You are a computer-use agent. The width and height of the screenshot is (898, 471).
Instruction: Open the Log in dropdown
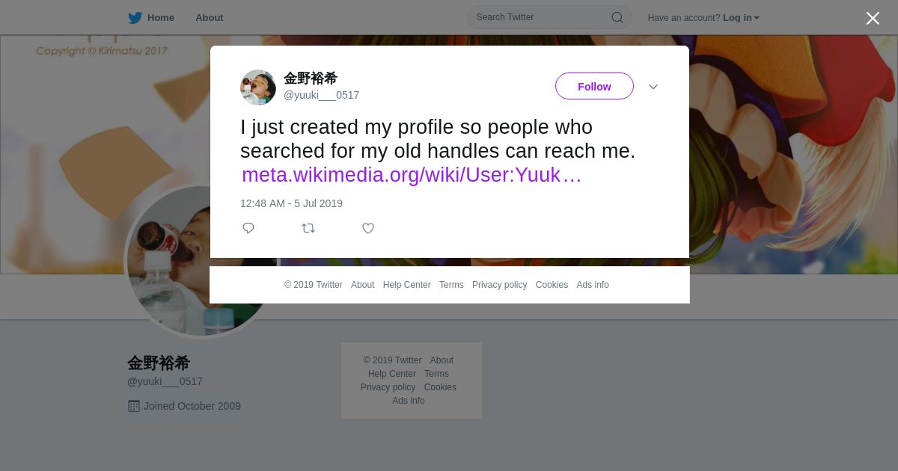pos(741,18)
